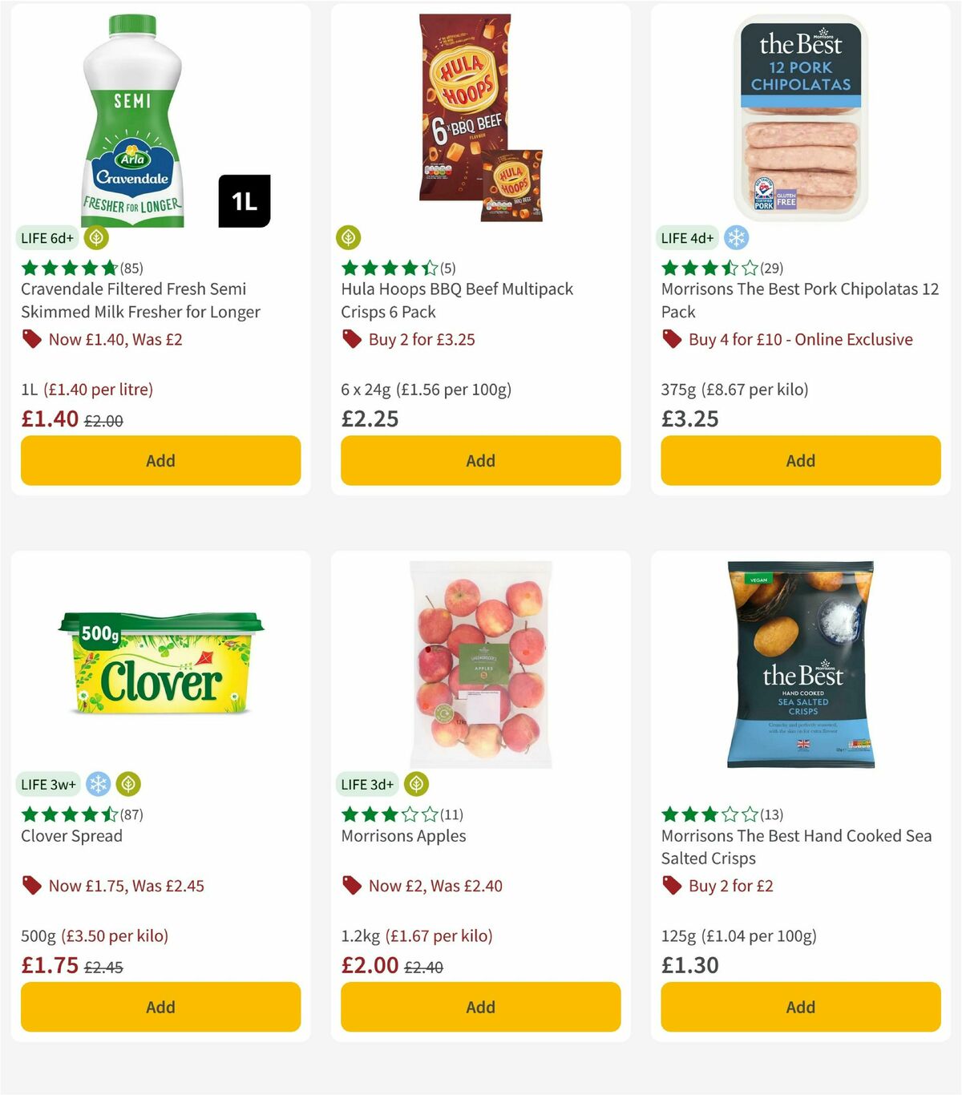The image size is (962, 1095).
Task: Click the snowflake icon next to Clover Spread
Action: click(98, 784)
